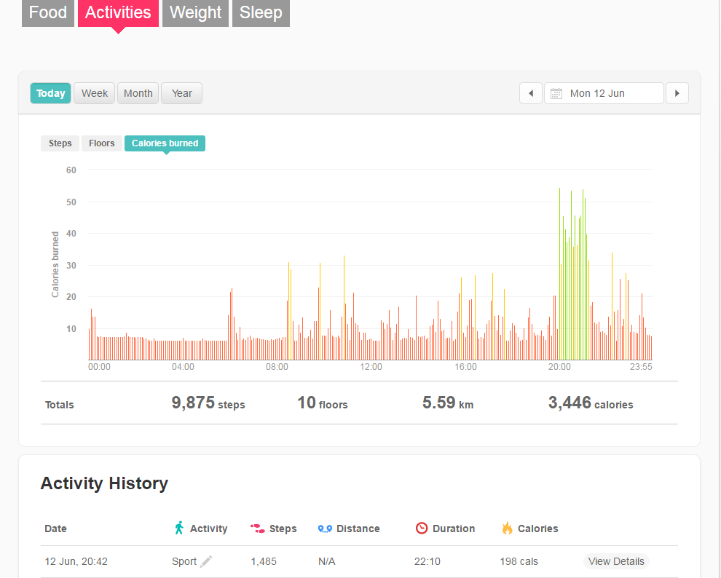Click the pencil edit icon beside Sport
Image resolution: width=721 pixels, height=578 pixels.
(x=206, y=561)
